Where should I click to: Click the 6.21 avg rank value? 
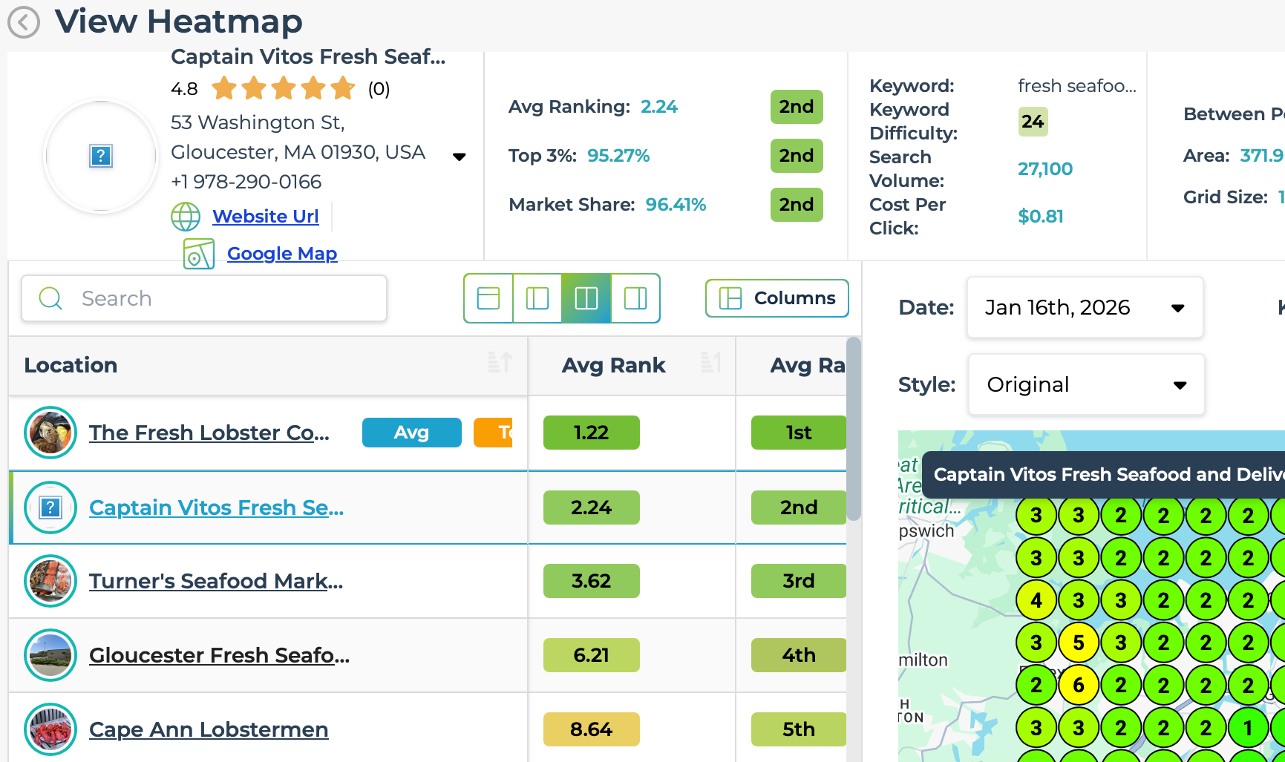(x=592, y=655)
